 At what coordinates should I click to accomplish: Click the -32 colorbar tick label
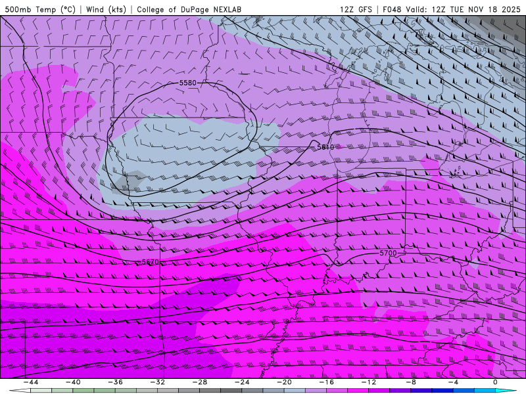(158, 382)
